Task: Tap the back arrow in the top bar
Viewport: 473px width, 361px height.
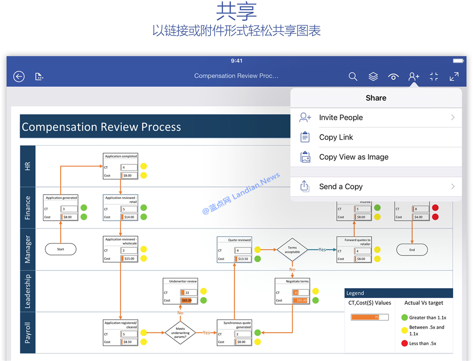Action: (x=18, y=76)
